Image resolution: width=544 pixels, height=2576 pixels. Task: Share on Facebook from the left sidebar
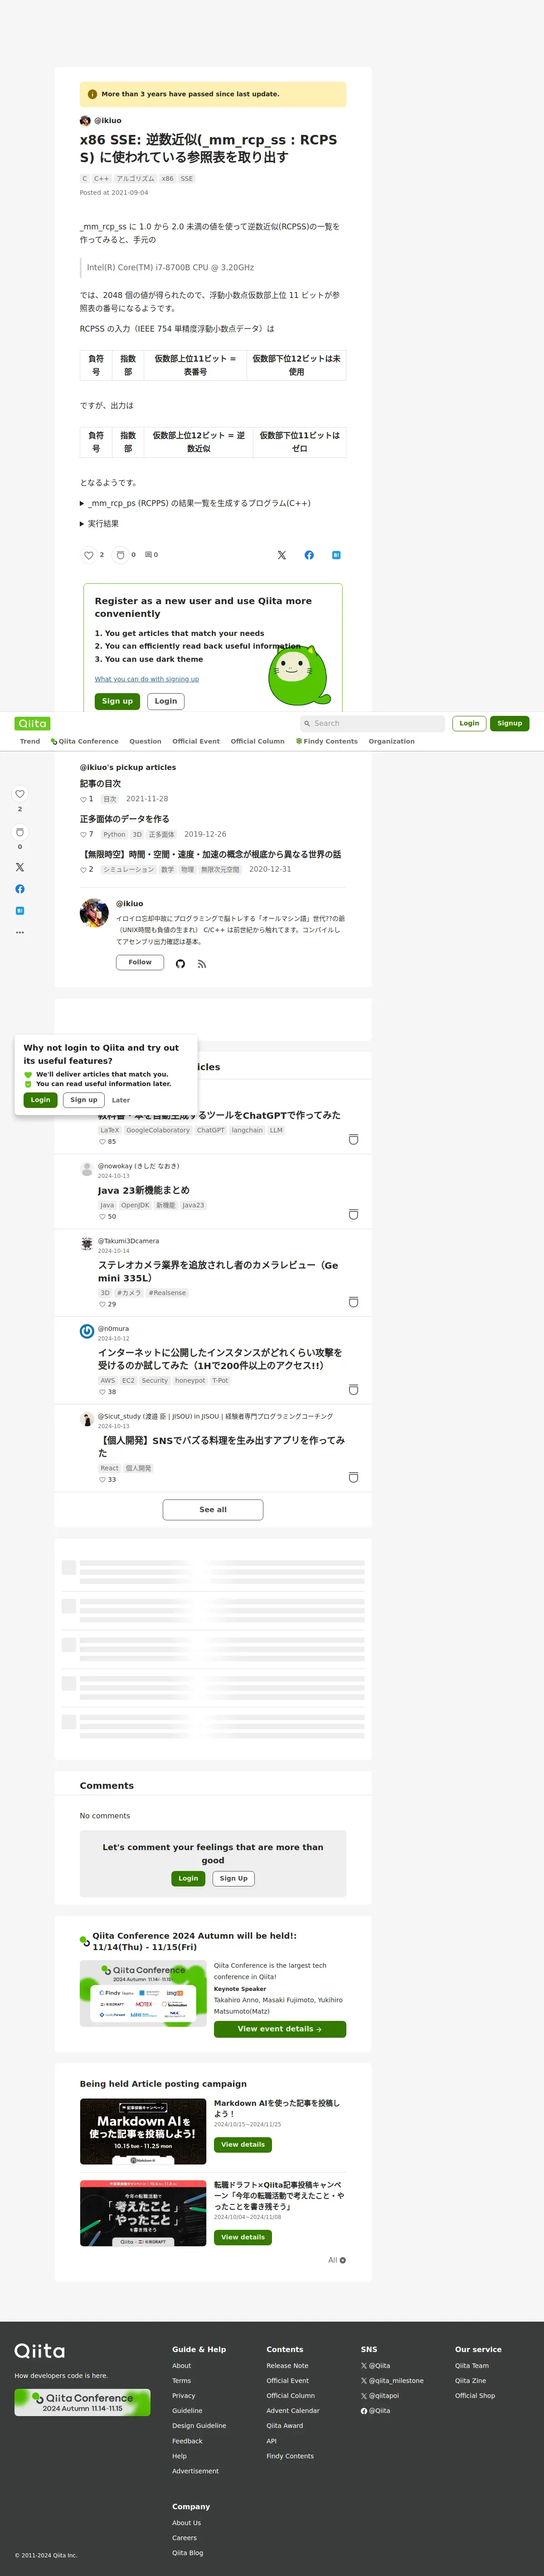coord(19,889)
